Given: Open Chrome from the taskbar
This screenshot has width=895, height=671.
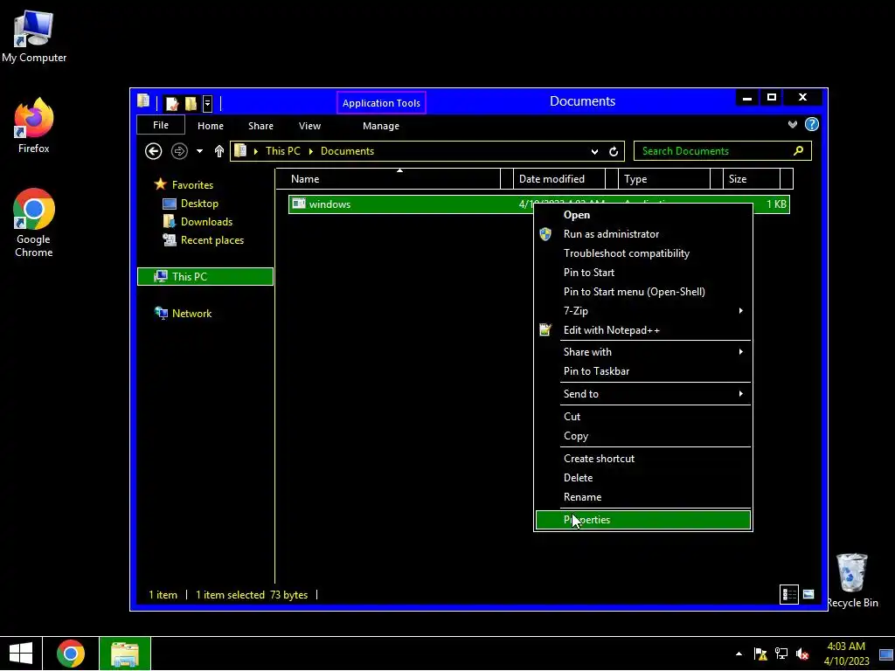Looking at the screenshot, I should pyautogui.click(x=71, y=654).
